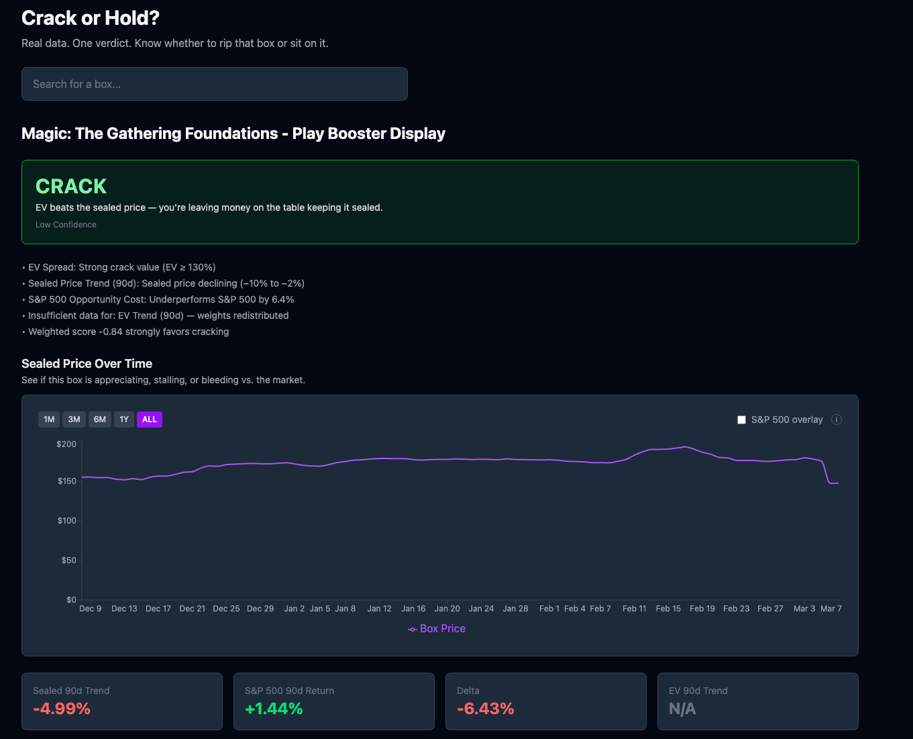
Task: Click the 'Low Confidence' label
Action: pos(66,224)
